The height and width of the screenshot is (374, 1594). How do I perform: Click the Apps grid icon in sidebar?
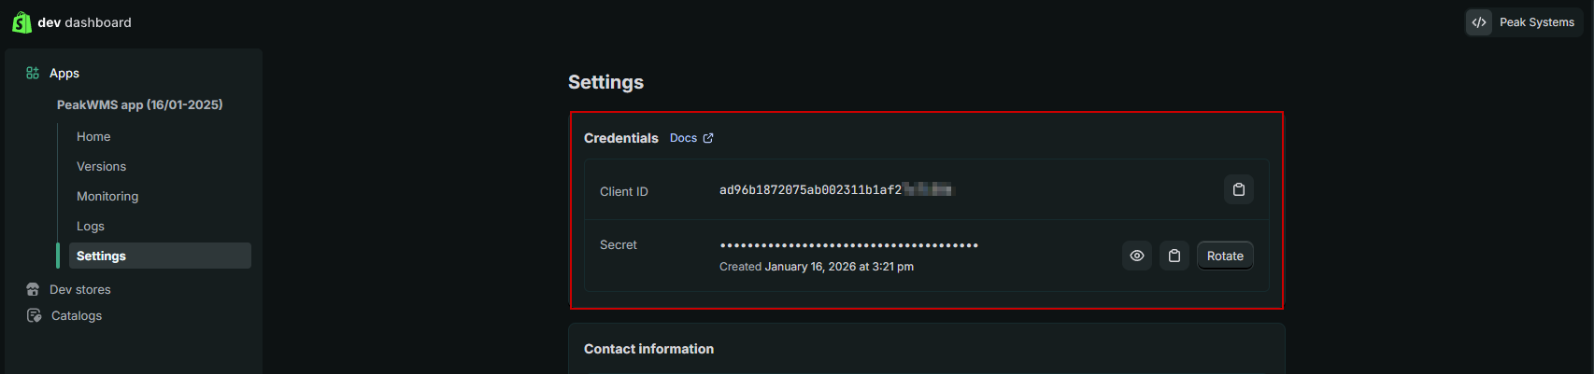(x=33, y=73)
